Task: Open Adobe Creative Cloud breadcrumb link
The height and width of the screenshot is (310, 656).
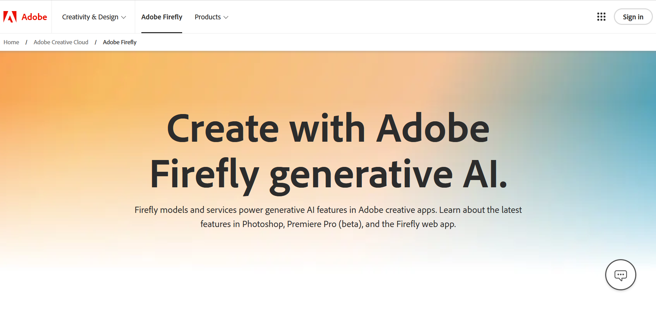Action: tap(61, 42)
